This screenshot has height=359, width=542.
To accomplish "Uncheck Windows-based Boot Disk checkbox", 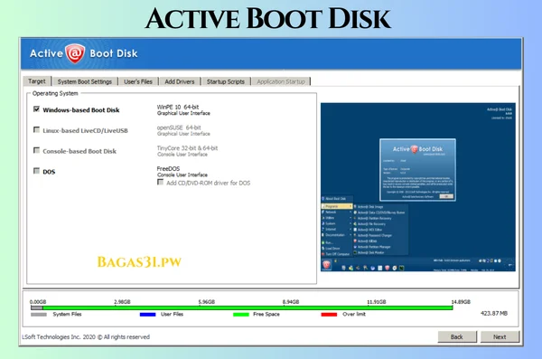I will point(36,109).
